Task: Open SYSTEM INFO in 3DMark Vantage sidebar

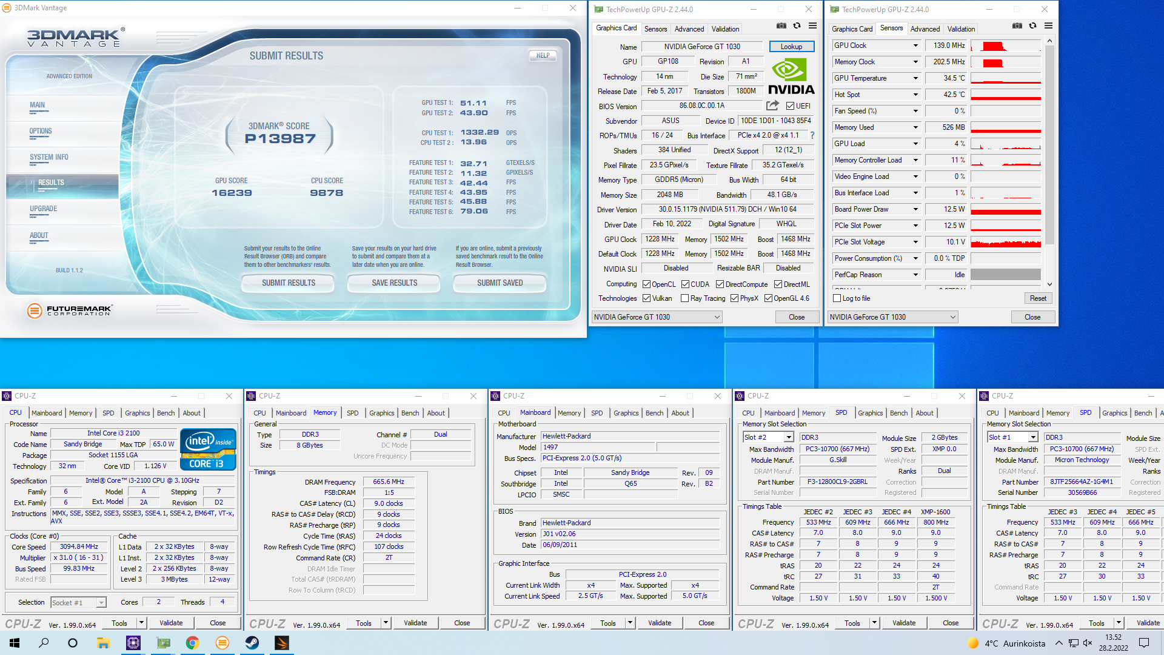Action: coord(49,157)
